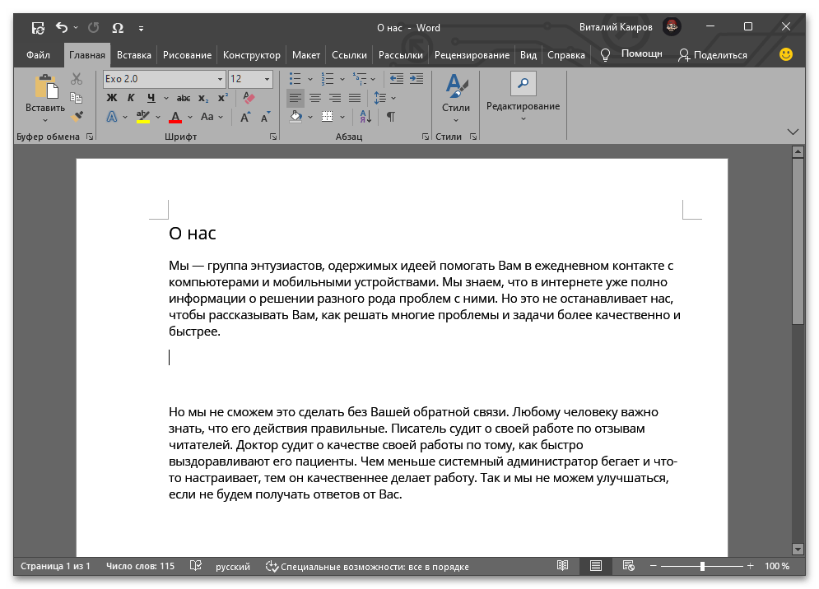Decrease paragraph indent
The height and width of the screenshot is (589, 819).
point(397,79)
